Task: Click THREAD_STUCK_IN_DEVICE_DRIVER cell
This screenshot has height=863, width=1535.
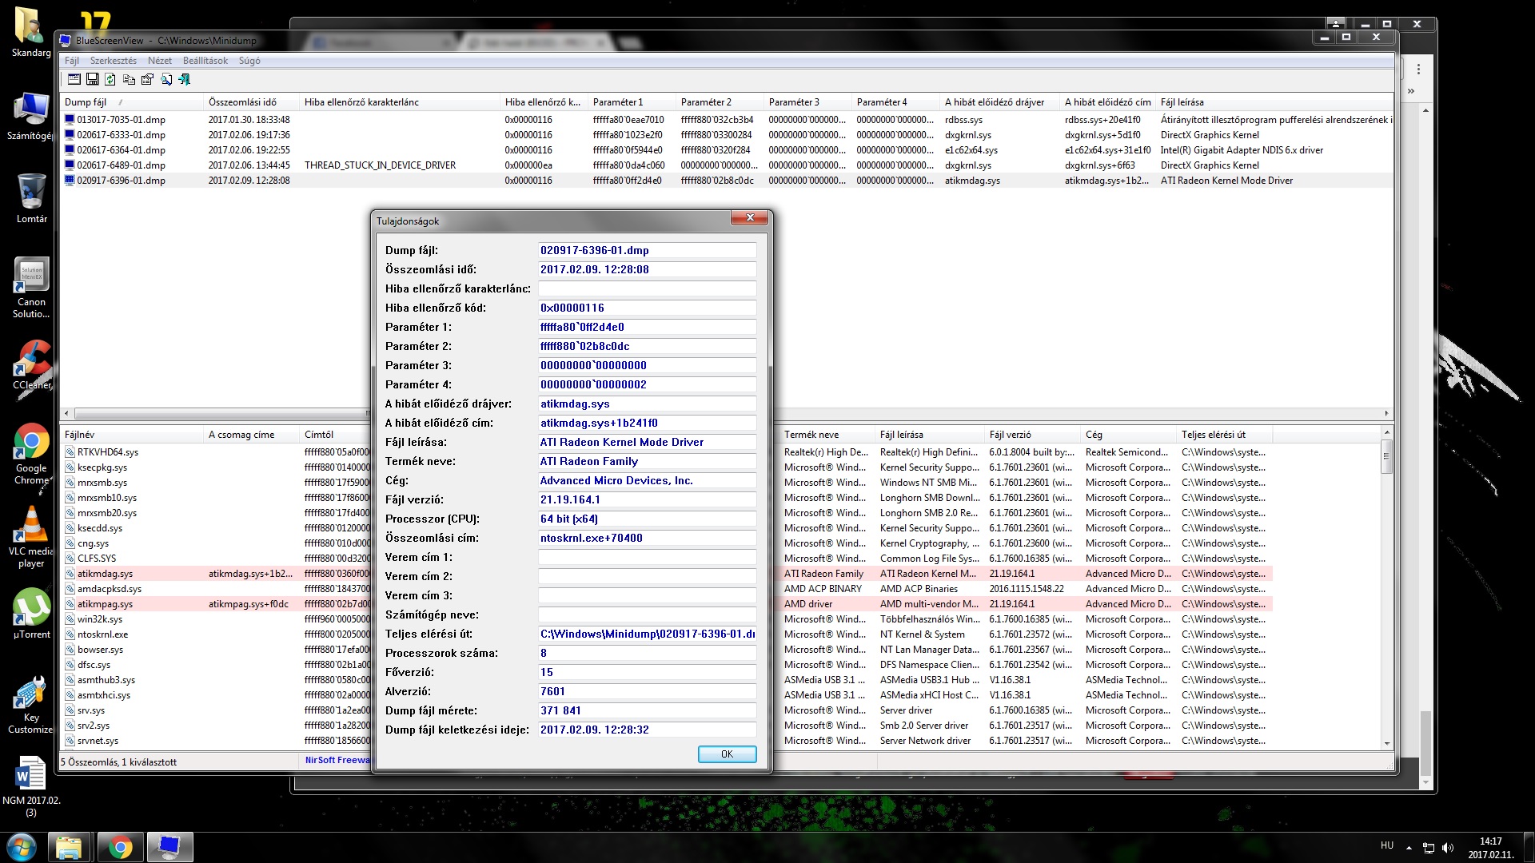Action: [x=380, y=165]
